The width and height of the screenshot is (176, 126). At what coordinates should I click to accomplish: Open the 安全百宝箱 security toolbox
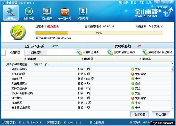point(65,13)
